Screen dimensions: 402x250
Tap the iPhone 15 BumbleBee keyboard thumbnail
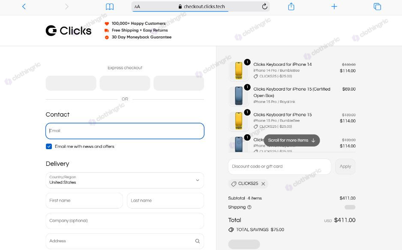tap(239, 121)
